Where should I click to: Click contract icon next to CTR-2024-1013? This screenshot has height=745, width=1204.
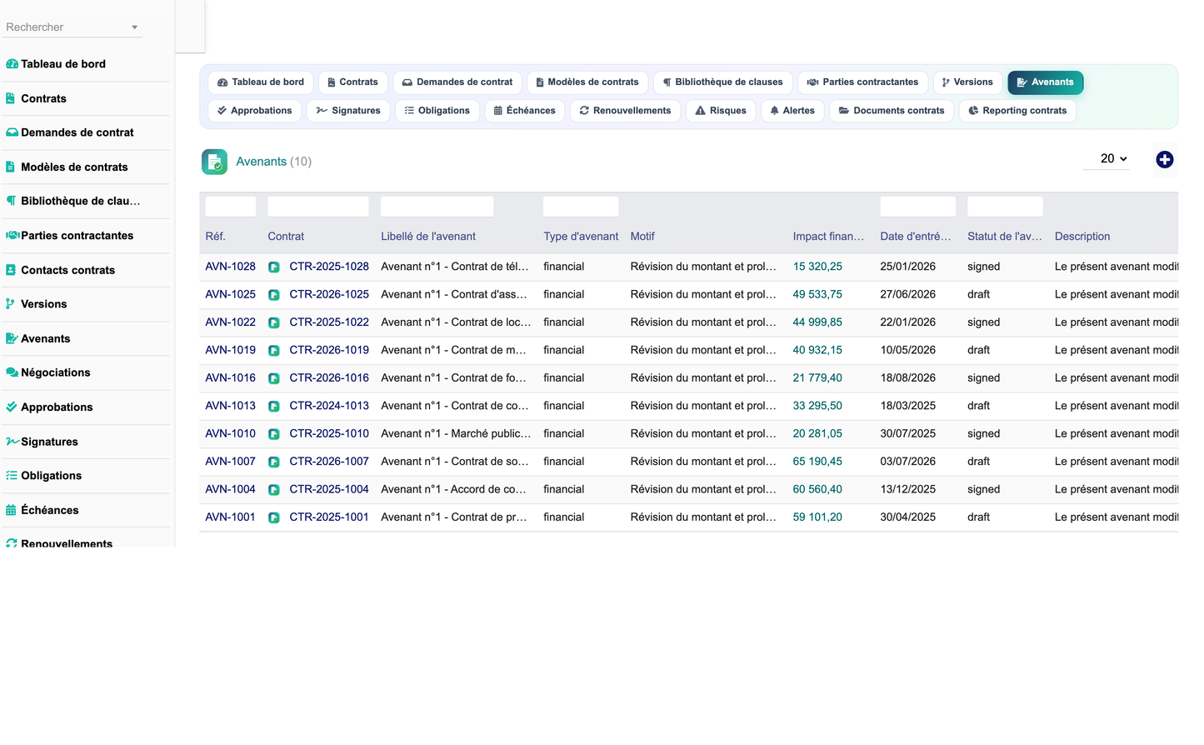(x=274, y=406)
